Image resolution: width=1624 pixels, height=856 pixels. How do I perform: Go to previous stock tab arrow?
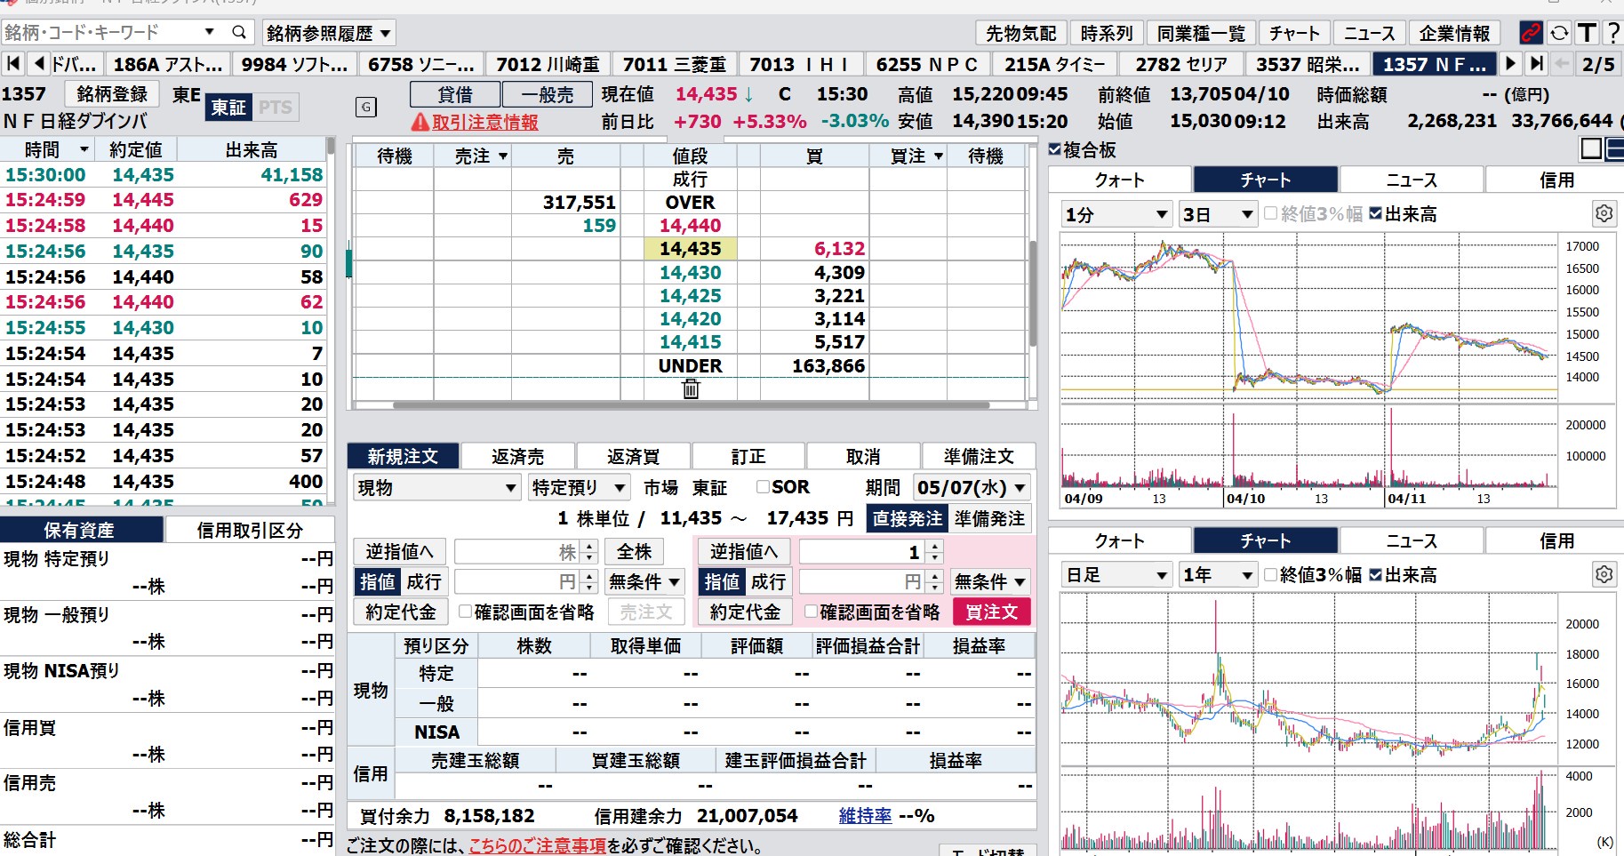pos(38,64)
